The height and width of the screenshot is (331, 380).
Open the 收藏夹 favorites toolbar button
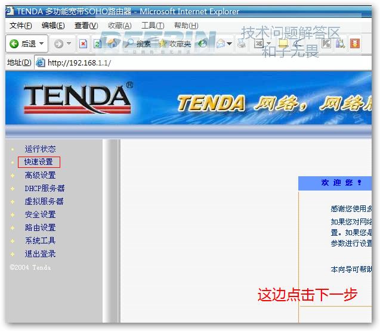(175, 44)
